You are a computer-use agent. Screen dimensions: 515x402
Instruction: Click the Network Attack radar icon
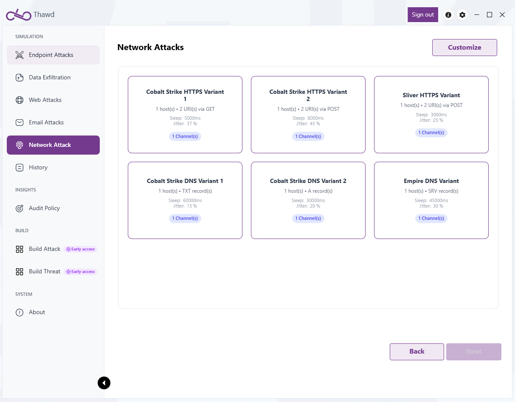[20, 145]
